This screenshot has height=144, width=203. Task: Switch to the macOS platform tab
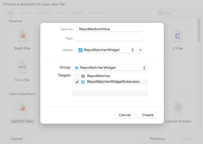pyautogui.click(x=25, y=13)
